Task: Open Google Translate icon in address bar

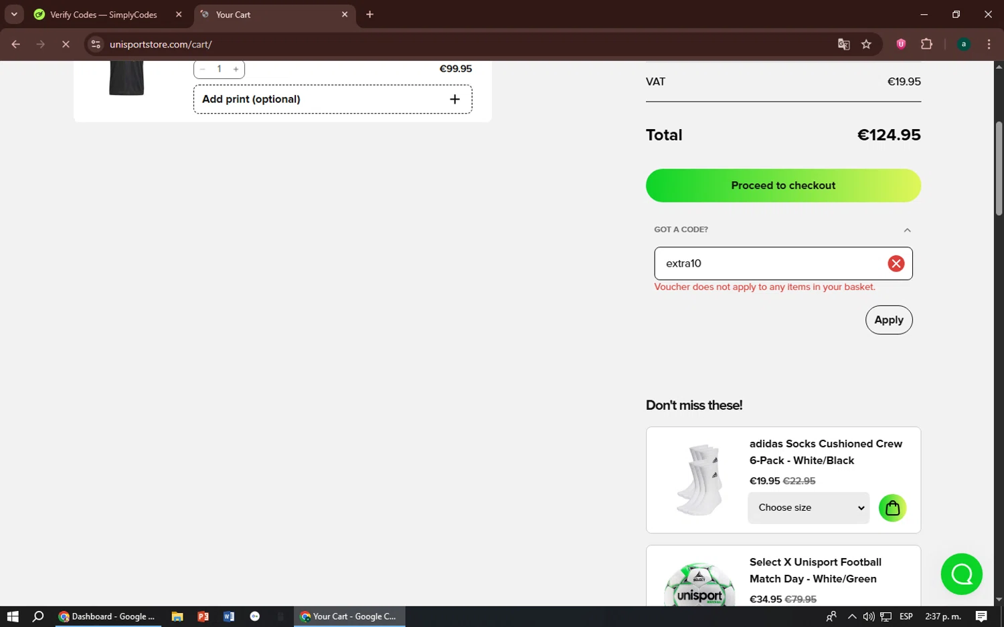Action: click(843, 44)
